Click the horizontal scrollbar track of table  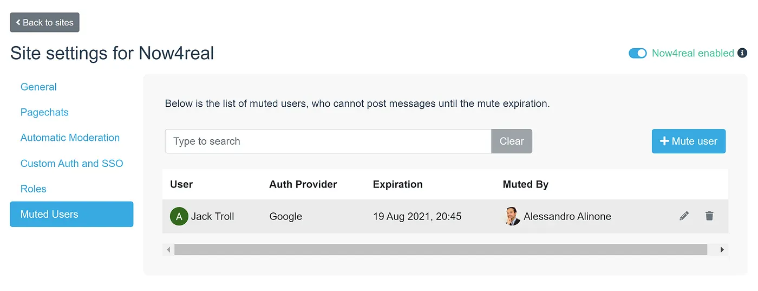click(x=440, y=250)
